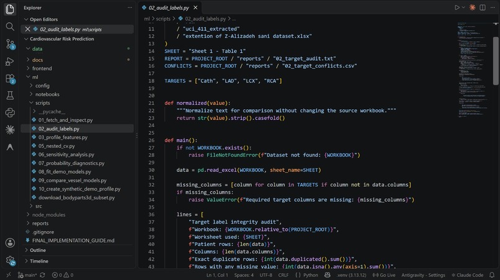Select the 02_audit_labels.py editor tab
The height and width of the screenshot is (280, 500).
169,7
